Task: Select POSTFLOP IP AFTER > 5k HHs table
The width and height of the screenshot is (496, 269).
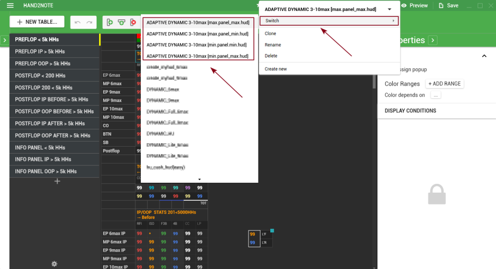Action: [x=55, y=123]
